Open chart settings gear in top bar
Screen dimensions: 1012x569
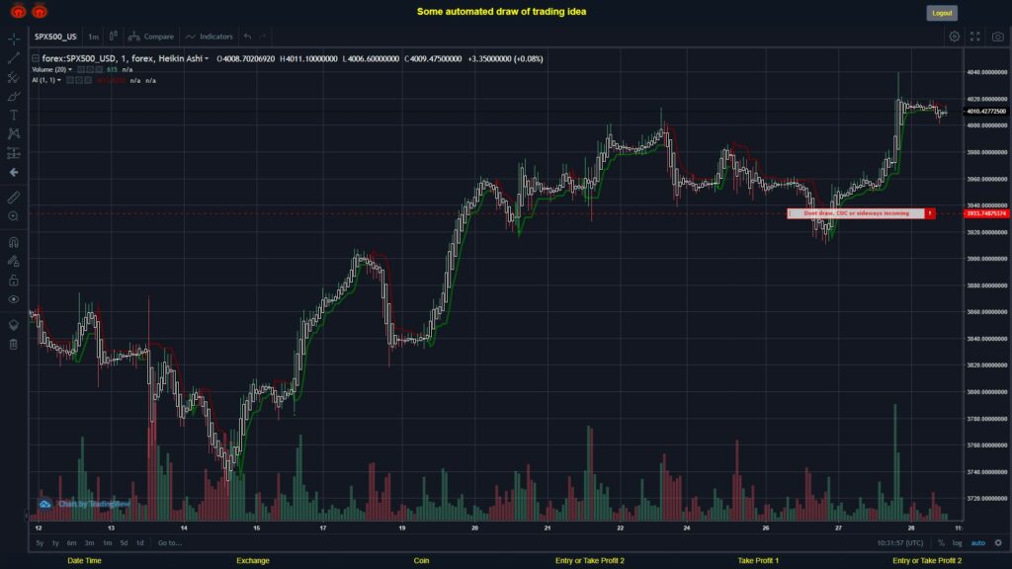954,37
